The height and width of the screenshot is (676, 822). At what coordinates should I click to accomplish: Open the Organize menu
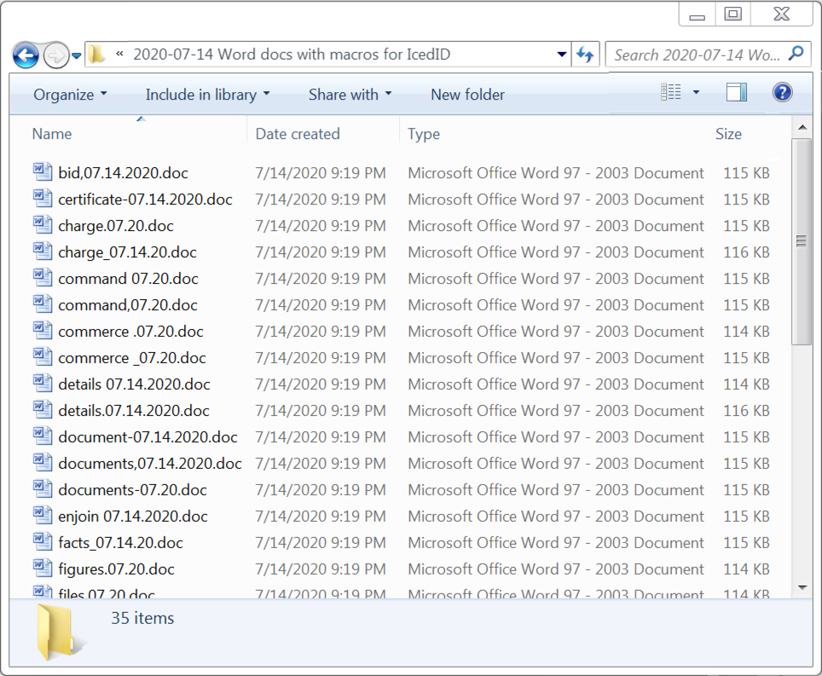point(70,95)
